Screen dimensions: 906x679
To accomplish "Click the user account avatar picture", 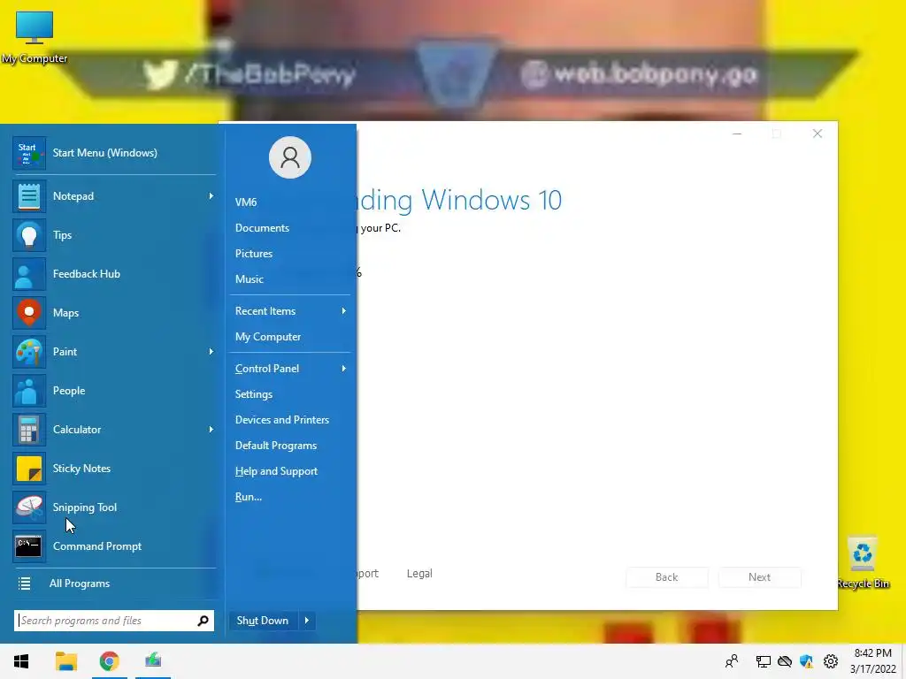I will 290,157.
